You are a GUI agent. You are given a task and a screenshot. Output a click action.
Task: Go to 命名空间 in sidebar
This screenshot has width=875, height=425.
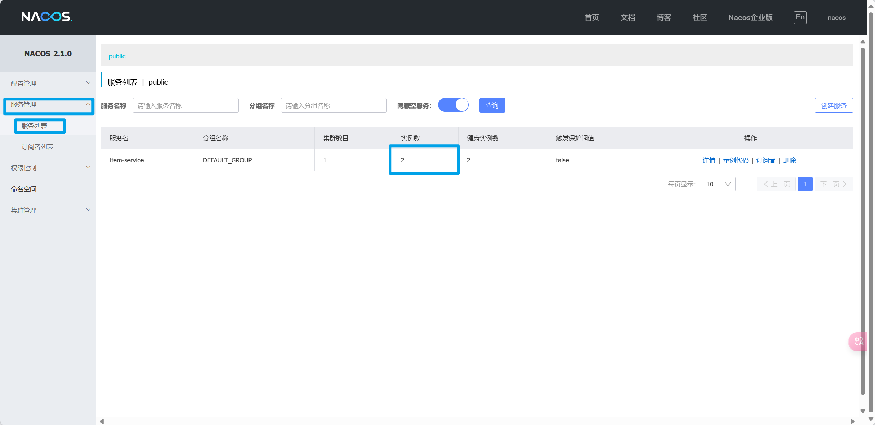point(24,189)
